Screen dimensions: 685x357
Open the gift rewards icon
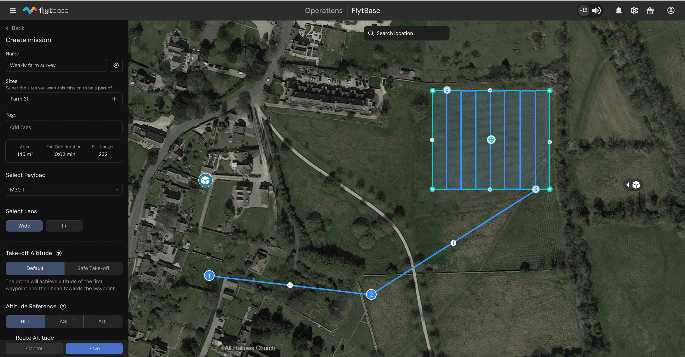[x=650, y=11]
